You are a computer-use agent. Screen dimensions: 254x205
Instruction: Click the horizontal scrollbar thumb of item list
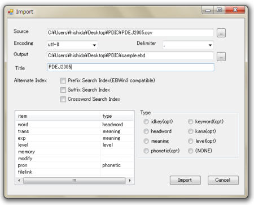(x=75, y=181)
